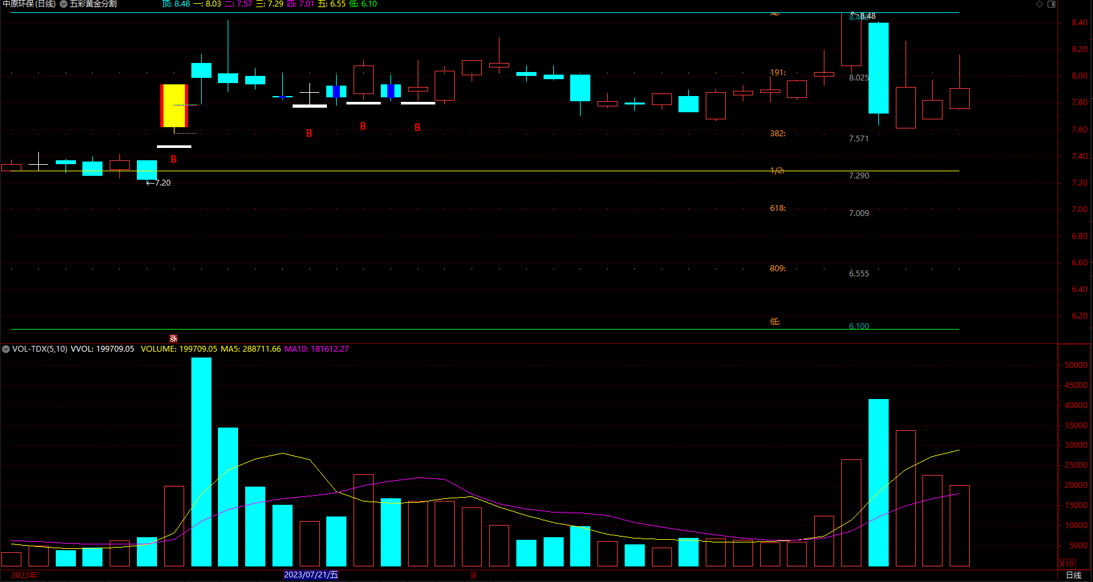Open the VOL-TDX indicator dropdown arrow
The width and height of the screenshot is (1093, 582).
click(x=6, y=349)
